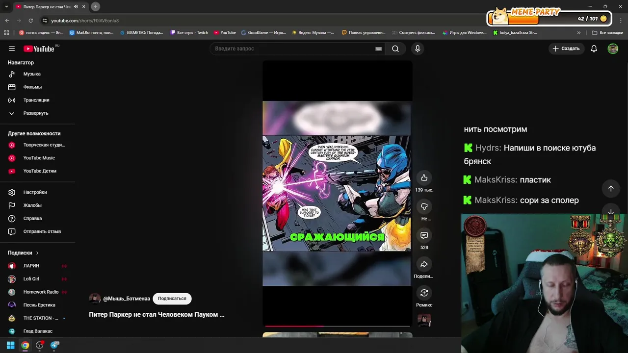Click the Chrome taskbar icon

click(25, 345)
